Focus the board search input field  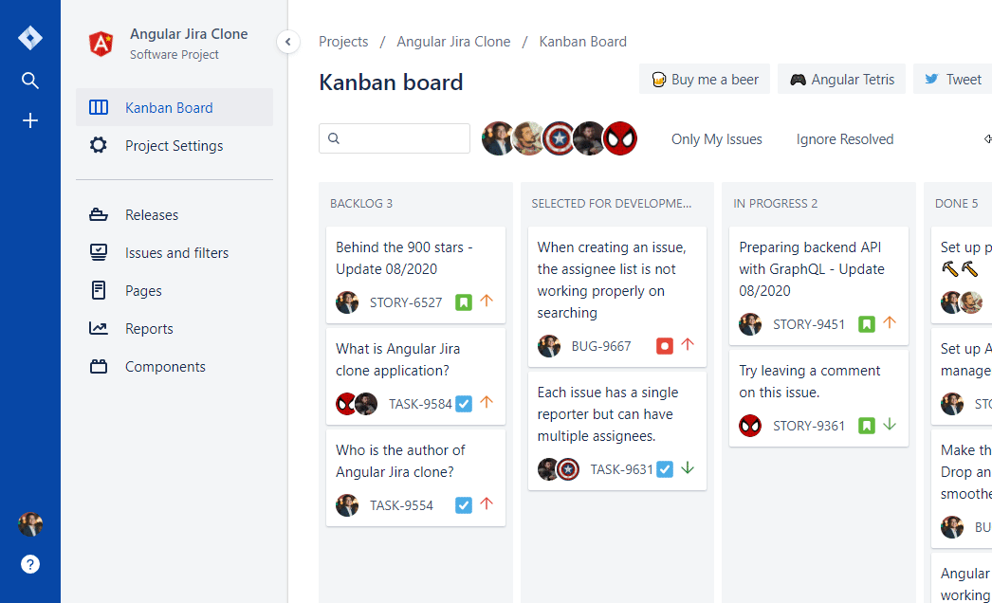tap(395, 138)
